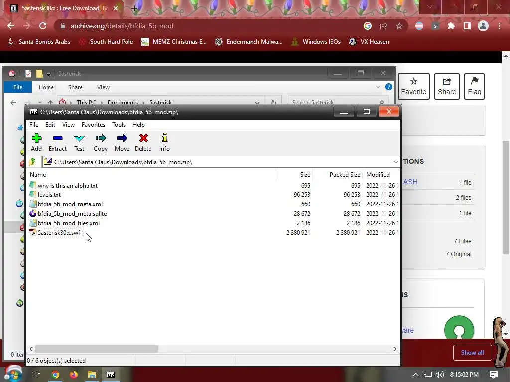Screen dimensions: 510x382
Task: Expand the 7-Zip address path dropdown
Action: point(395,162)
